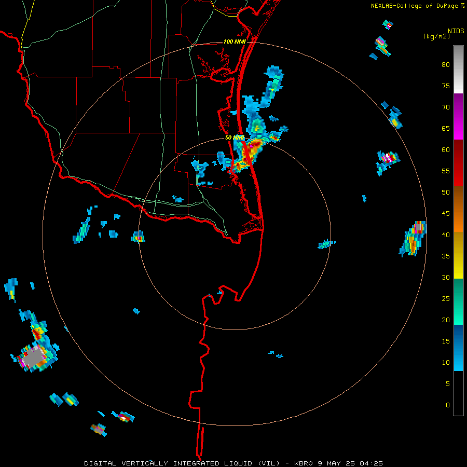
Task: Click the NEXLAB-College of DuPage credit text
Action: (x=414, y=6)
